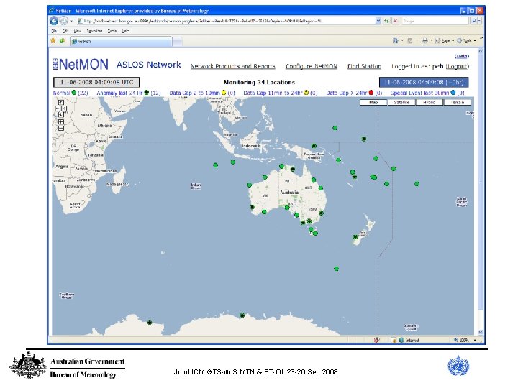The width and height of the screenshot is (518, 388).
Task: Click the IE Forward arrow button
Action: click(x=63, y=21)
